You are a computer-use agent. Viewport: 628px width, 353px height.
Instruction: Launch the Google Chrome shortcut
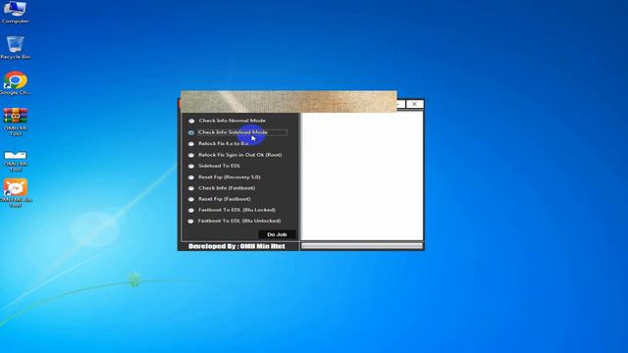tap(16, 83)
